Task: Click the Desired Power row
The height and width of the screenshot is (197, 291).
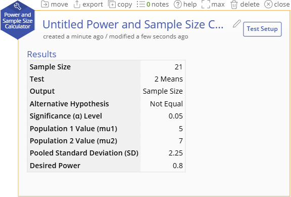Action: (x=106, y=166)
